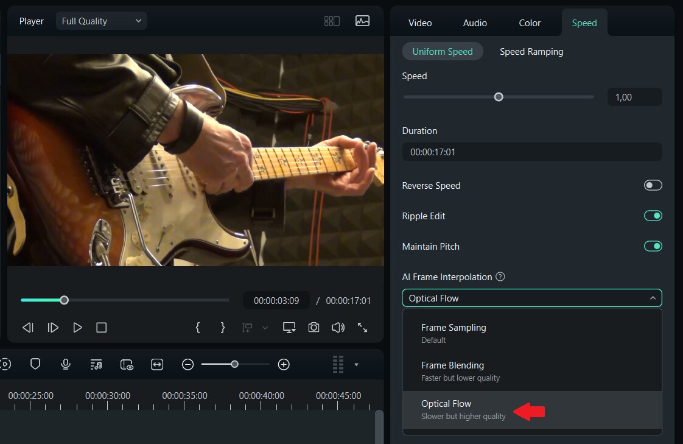The image size is (683, 444).
Task: Adjust the timeline zoom slider
Action: tap(234, 364)
